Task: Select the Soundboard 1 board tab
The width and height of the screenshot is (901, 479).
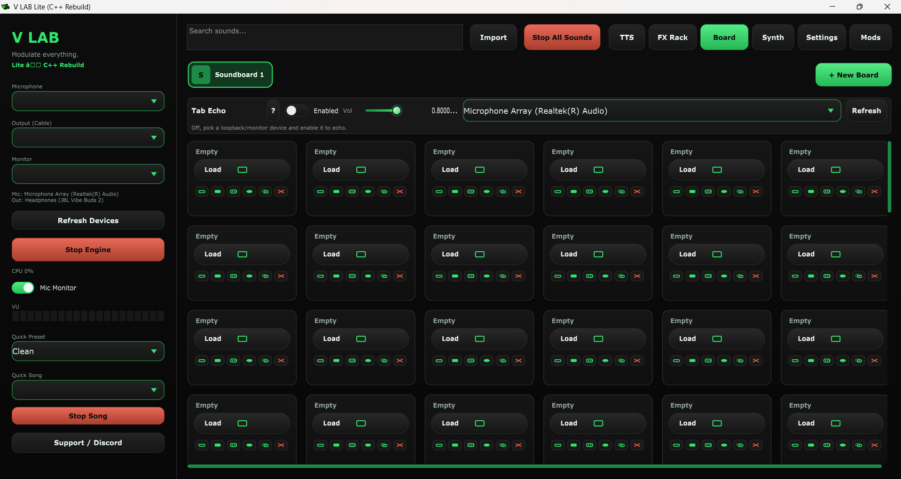Action: [x=230, y=75]
